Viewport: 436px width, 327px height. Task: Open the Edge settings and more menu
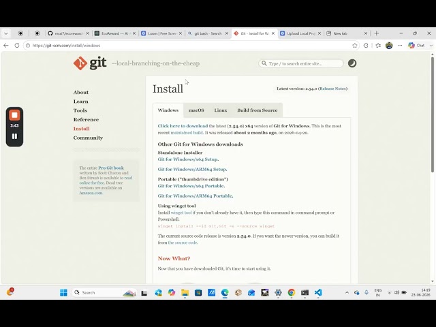(400, 46)
